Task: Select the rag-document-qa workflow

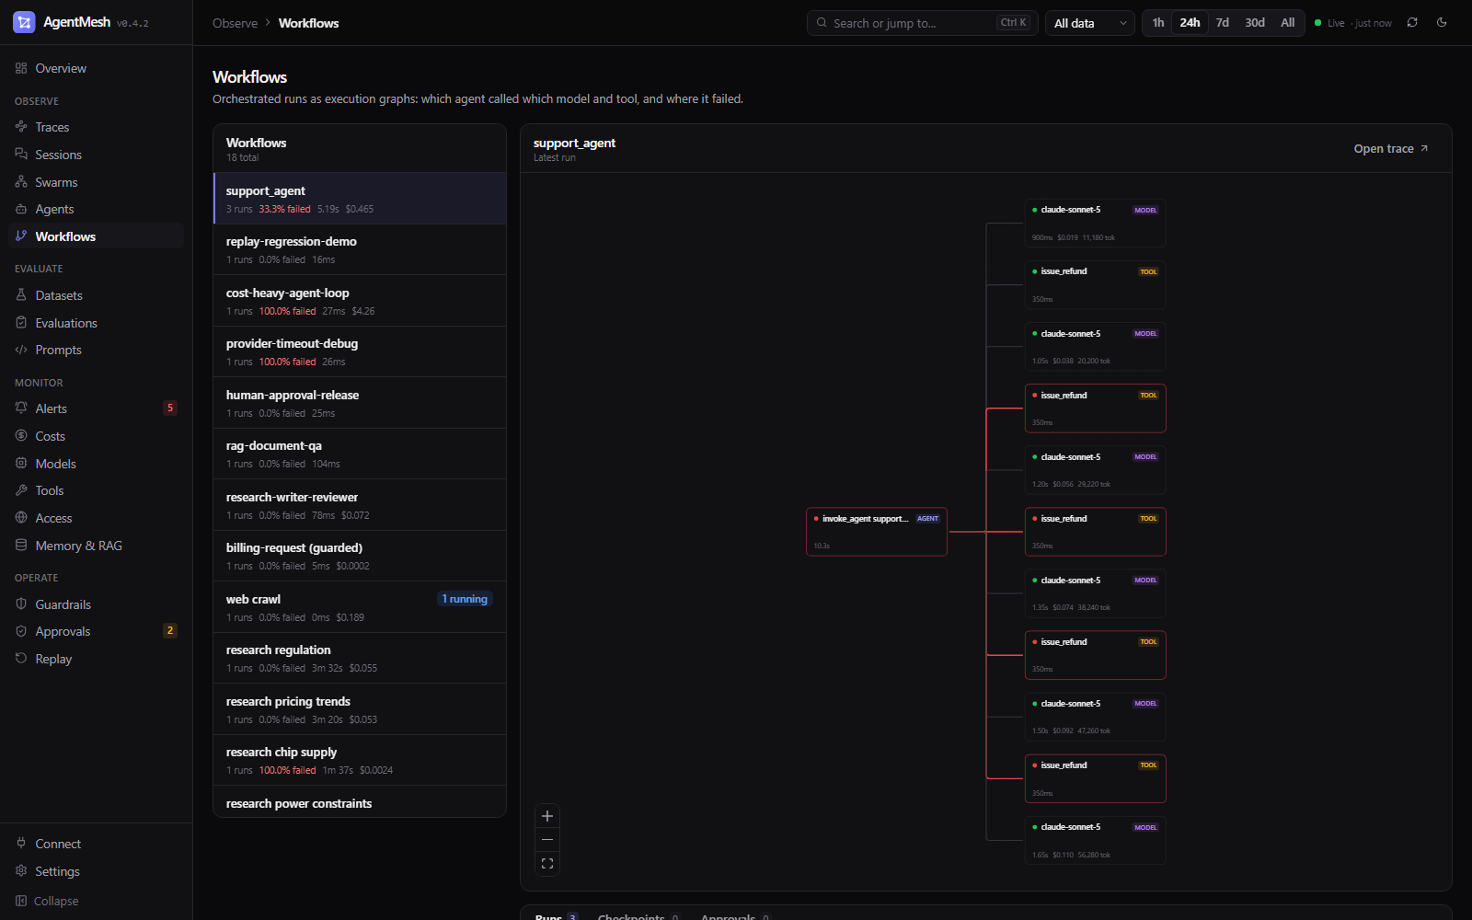Action: coord(360,454)
